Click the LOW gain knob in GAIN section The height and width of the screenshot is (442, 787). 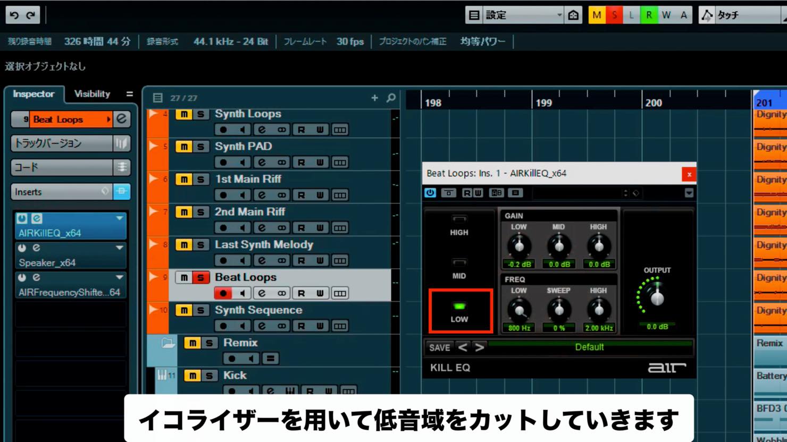point(519,246)
